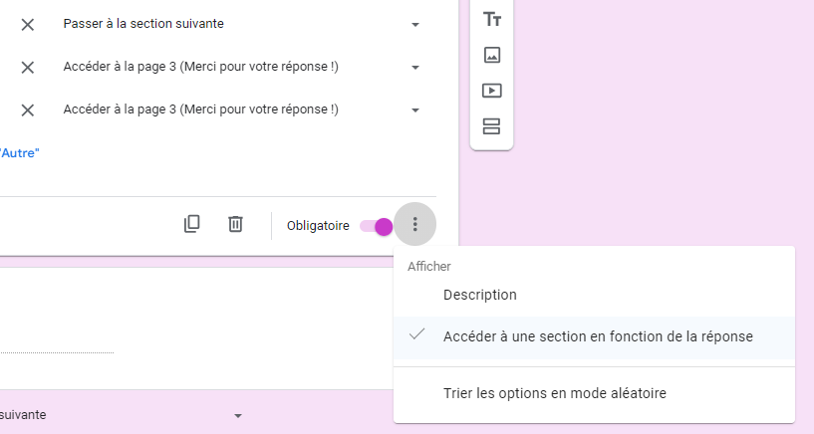The height and width of the screenshot is (434, 814).
Task: Open the bottom section navigation dropdown
Action: (x=237, y=415)
